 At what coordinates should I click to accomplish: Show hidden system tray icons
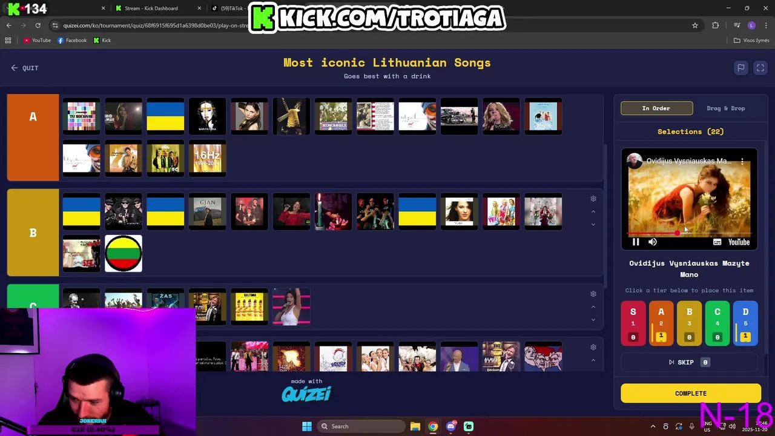653,426
